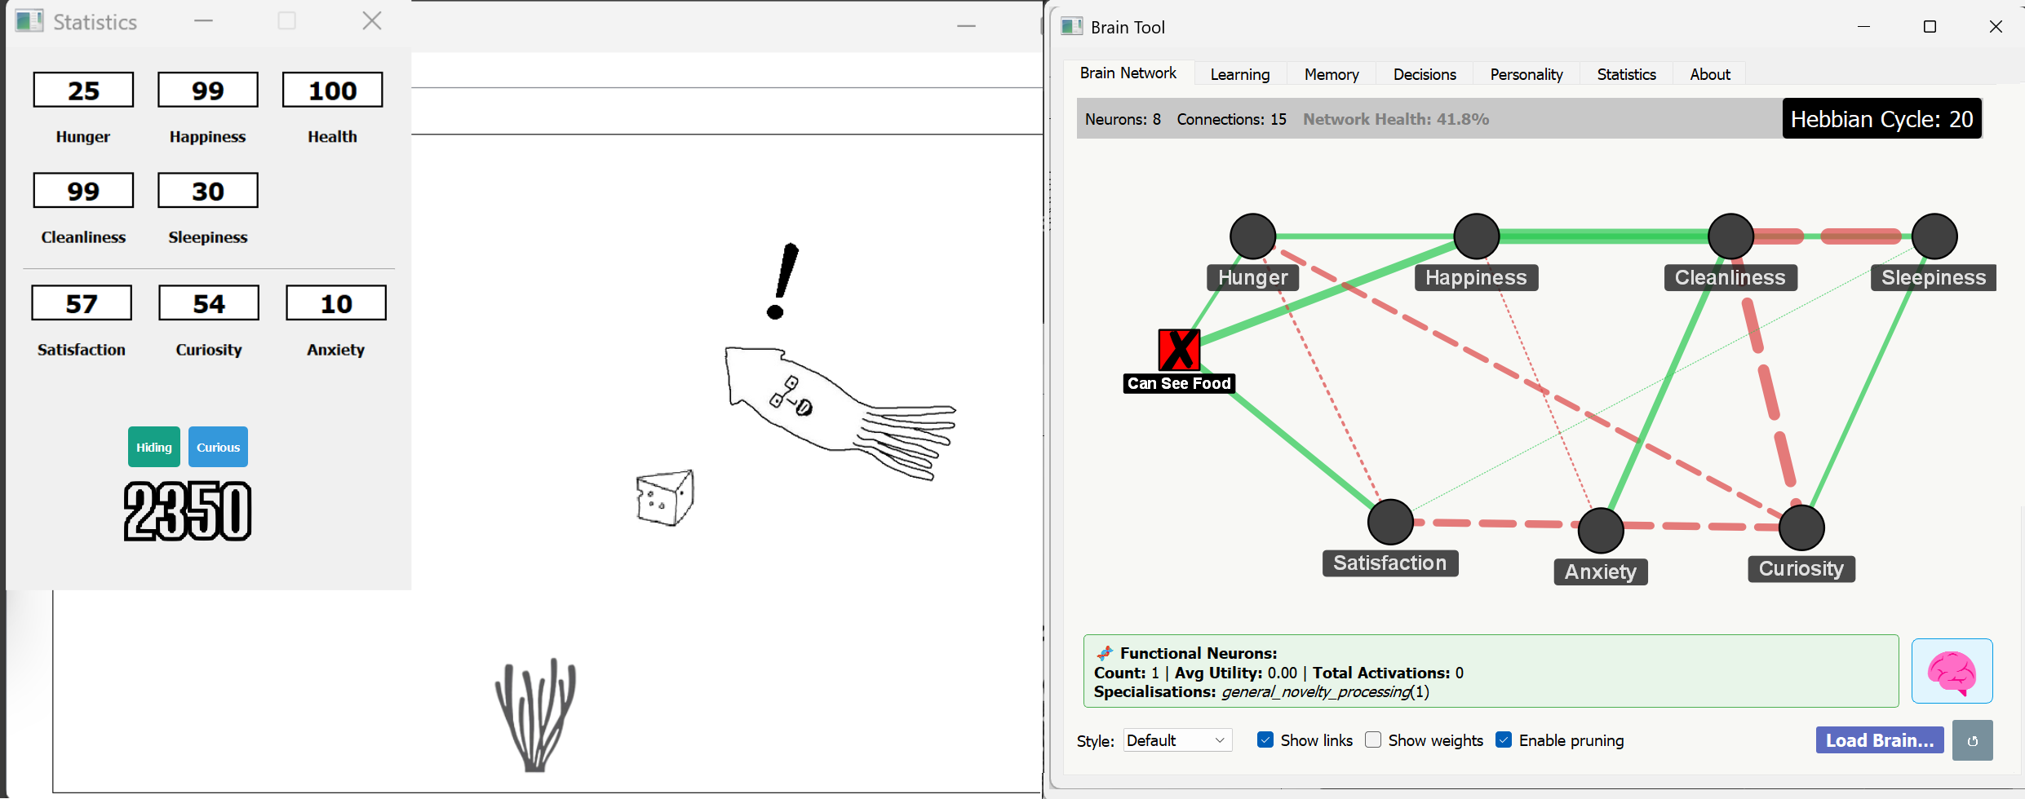Select the Happiness neuron node

click(x=1476, y=235)
